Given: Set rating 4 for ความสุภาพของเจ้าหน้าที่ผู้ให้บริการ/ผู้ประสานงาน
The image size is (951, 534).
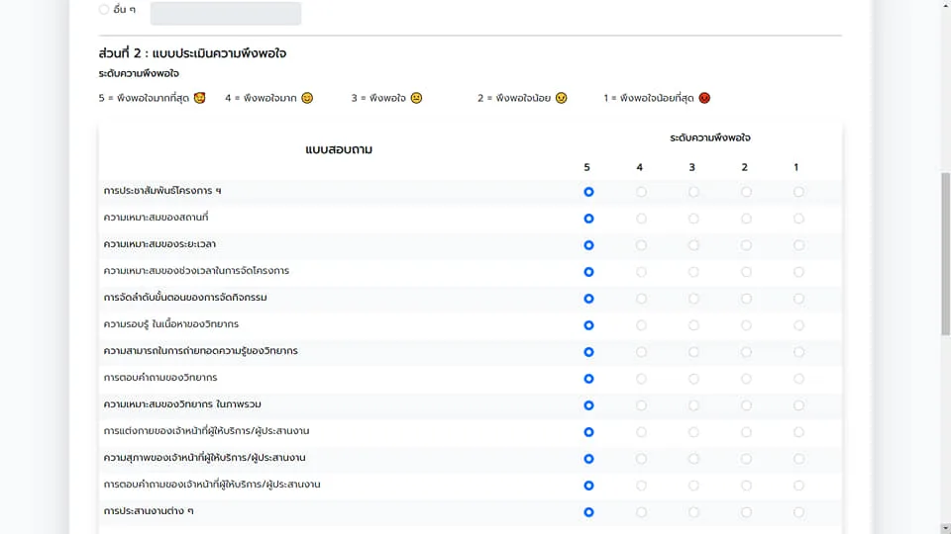Looking at the screenshot, I should click(641, 458).
